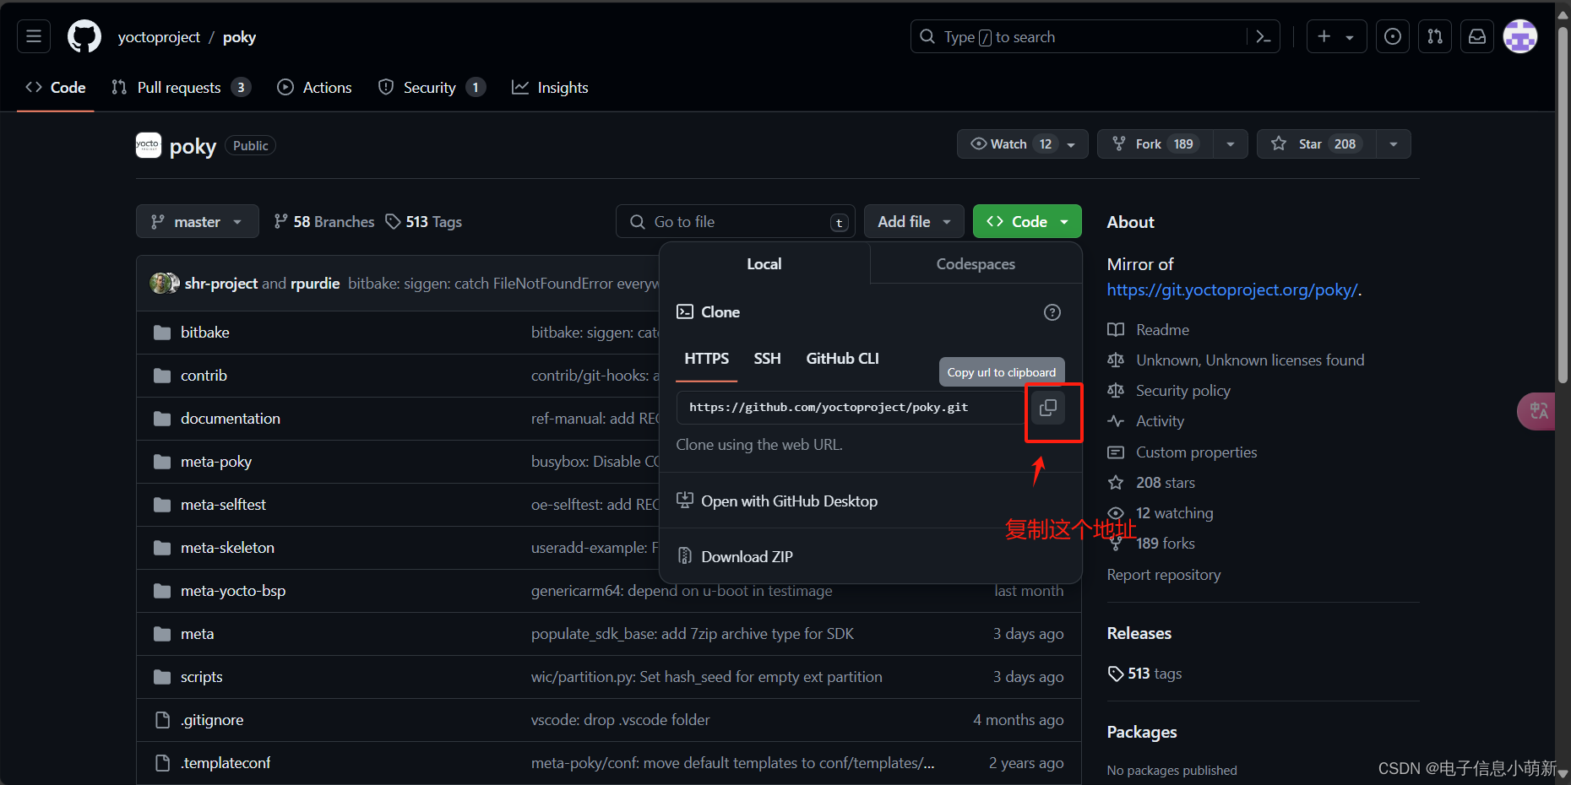
Task: Open the 513 tags releases link
Action: (x=1145, y=674)
